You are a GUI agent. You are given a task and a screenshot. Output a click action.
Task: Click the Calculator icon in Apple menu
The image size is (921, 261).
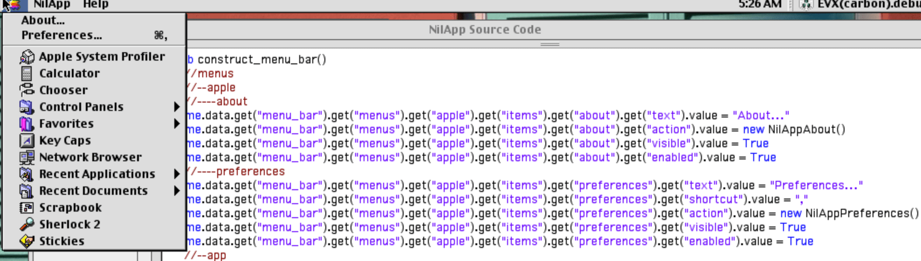(27, 73)
